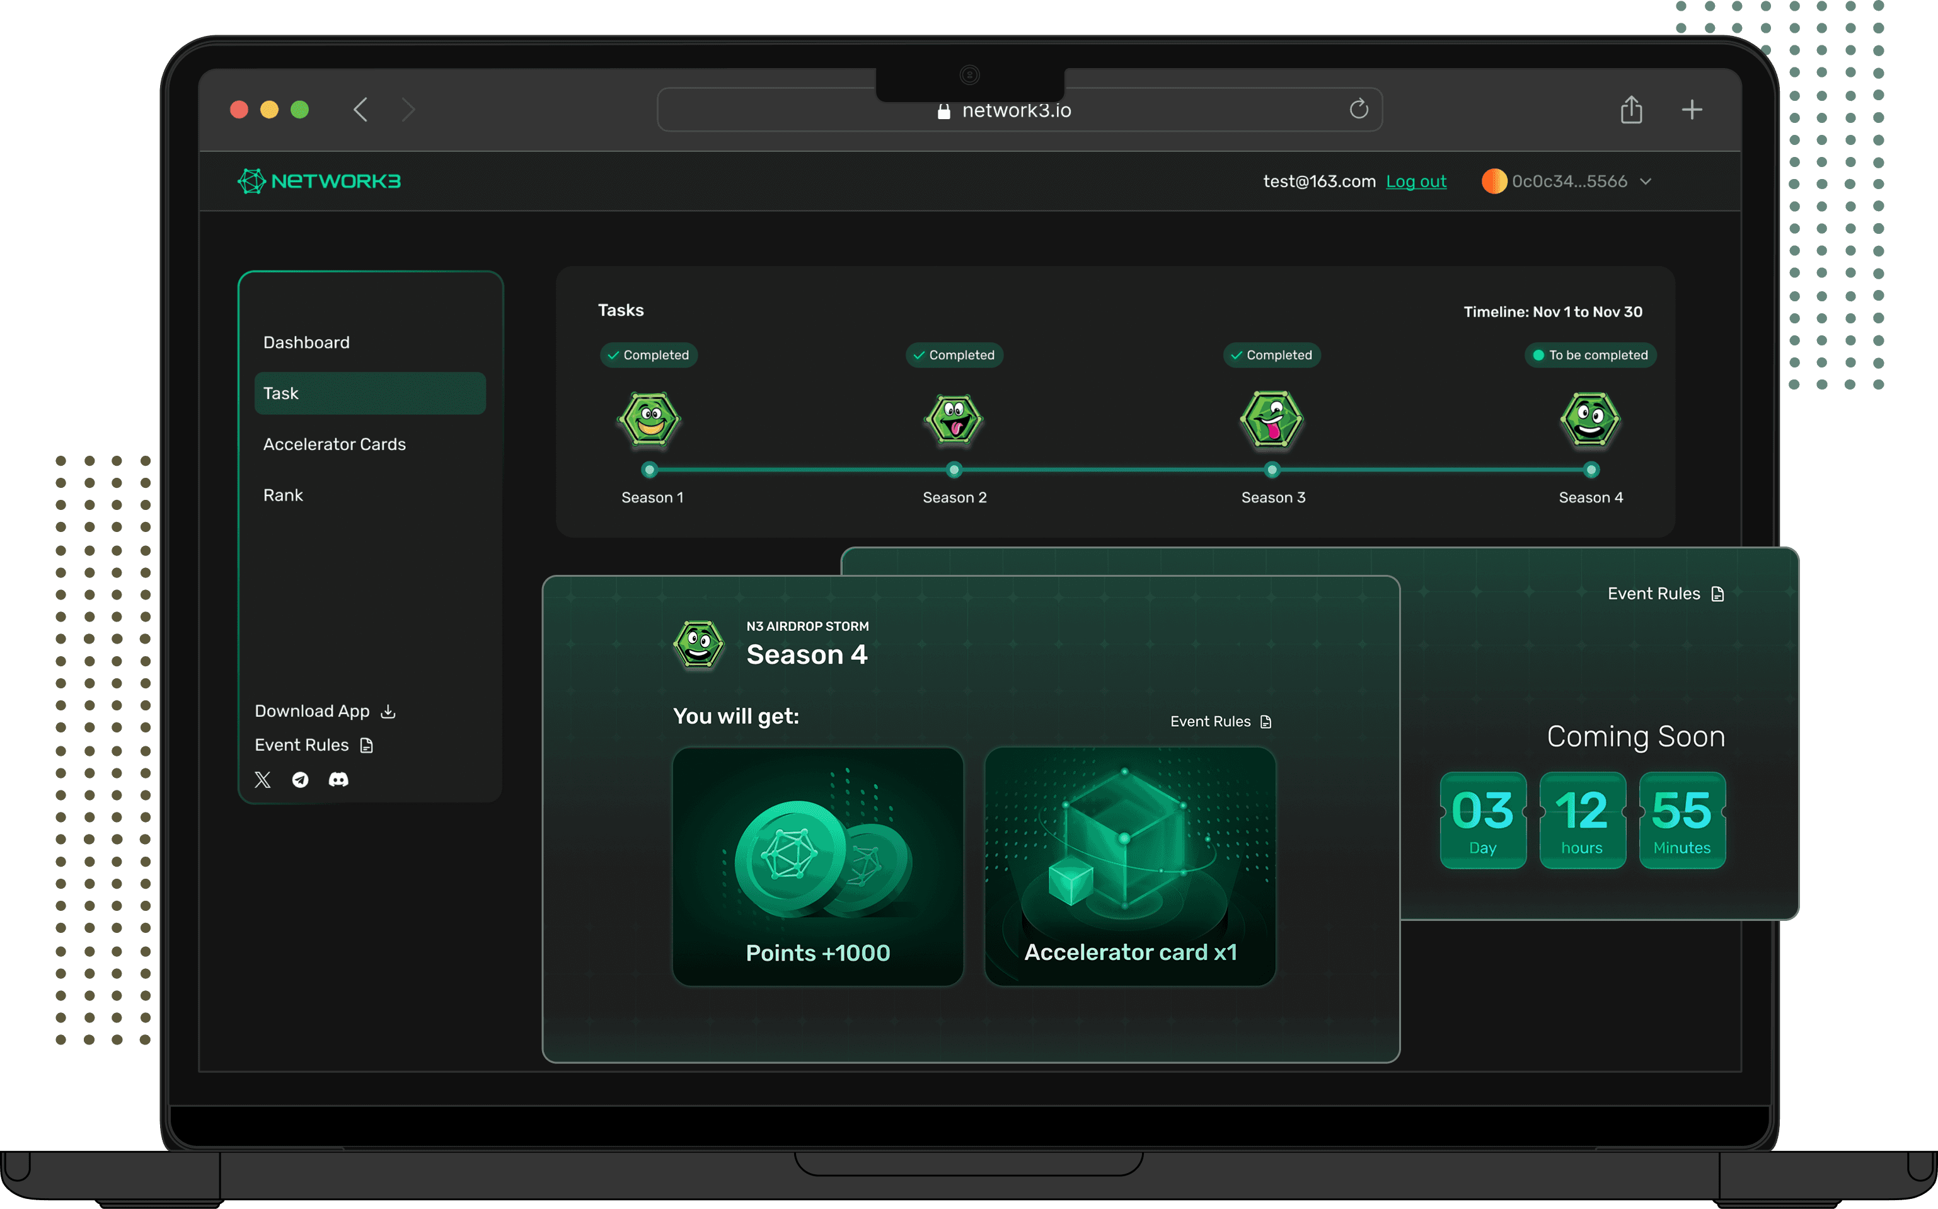The image size is (1938, 1209).
Task: Click the browser share icon
Action: coord(1631,110)
